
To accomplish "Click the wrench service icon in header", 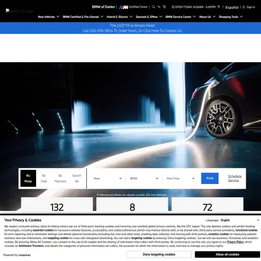I will (x=159, y=7).
